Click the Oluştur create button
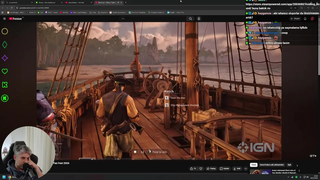320x180 pixels. point(295,18)
